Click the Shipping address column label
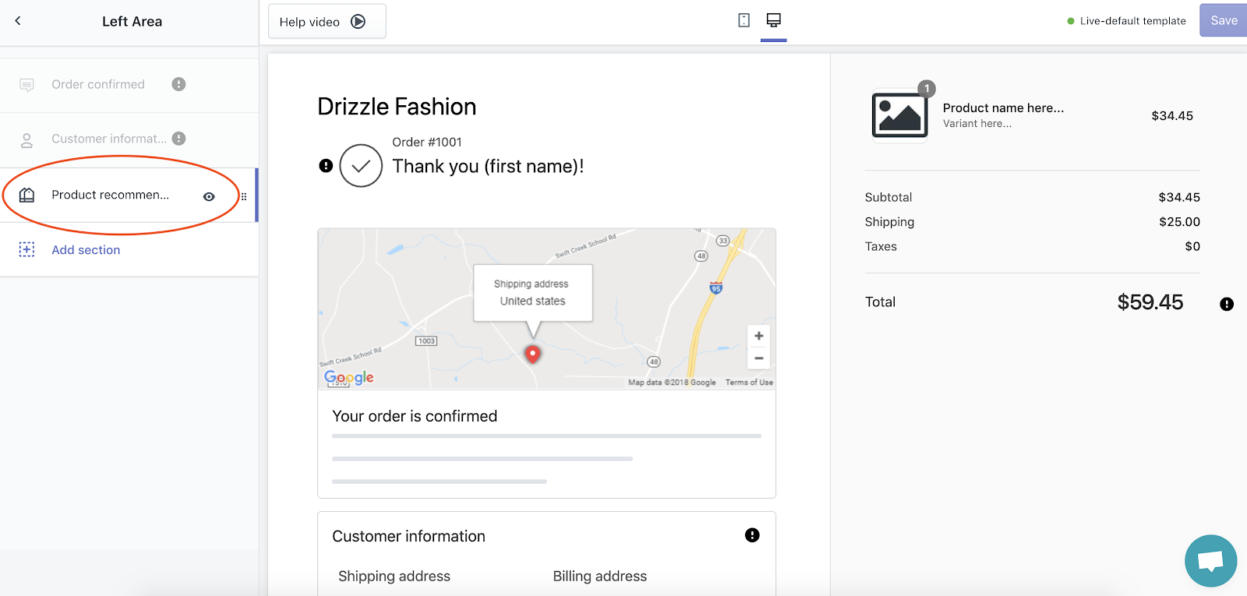This screenshot has width=1247, height=596. coord(394,577)
